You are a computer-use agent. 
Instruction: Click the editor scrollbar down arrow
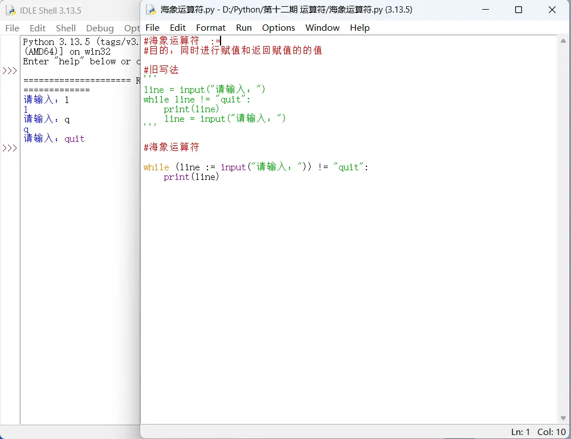563,418
